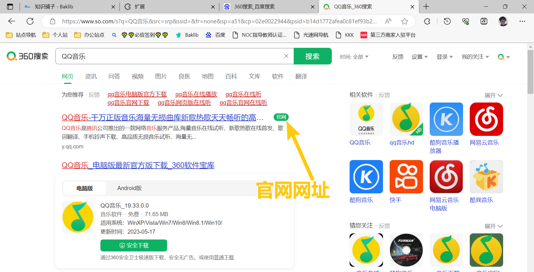
Task: Open the user profile avatar
Action: (503, 21)
